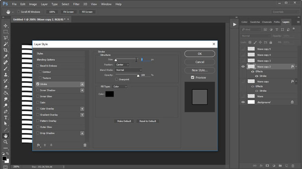
Task: Click the trash icon in Layer Style dialog
Action: 85,145
